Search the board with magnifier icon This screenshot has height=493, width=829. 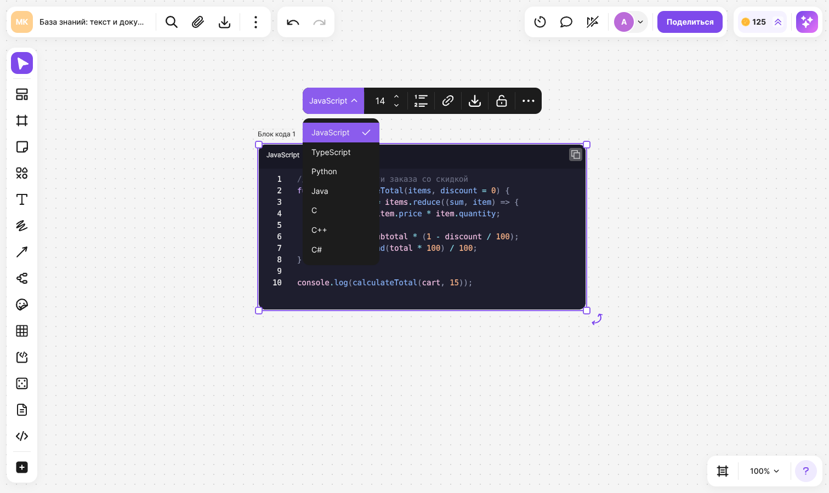pyautogui.click(x=172, y=22)
